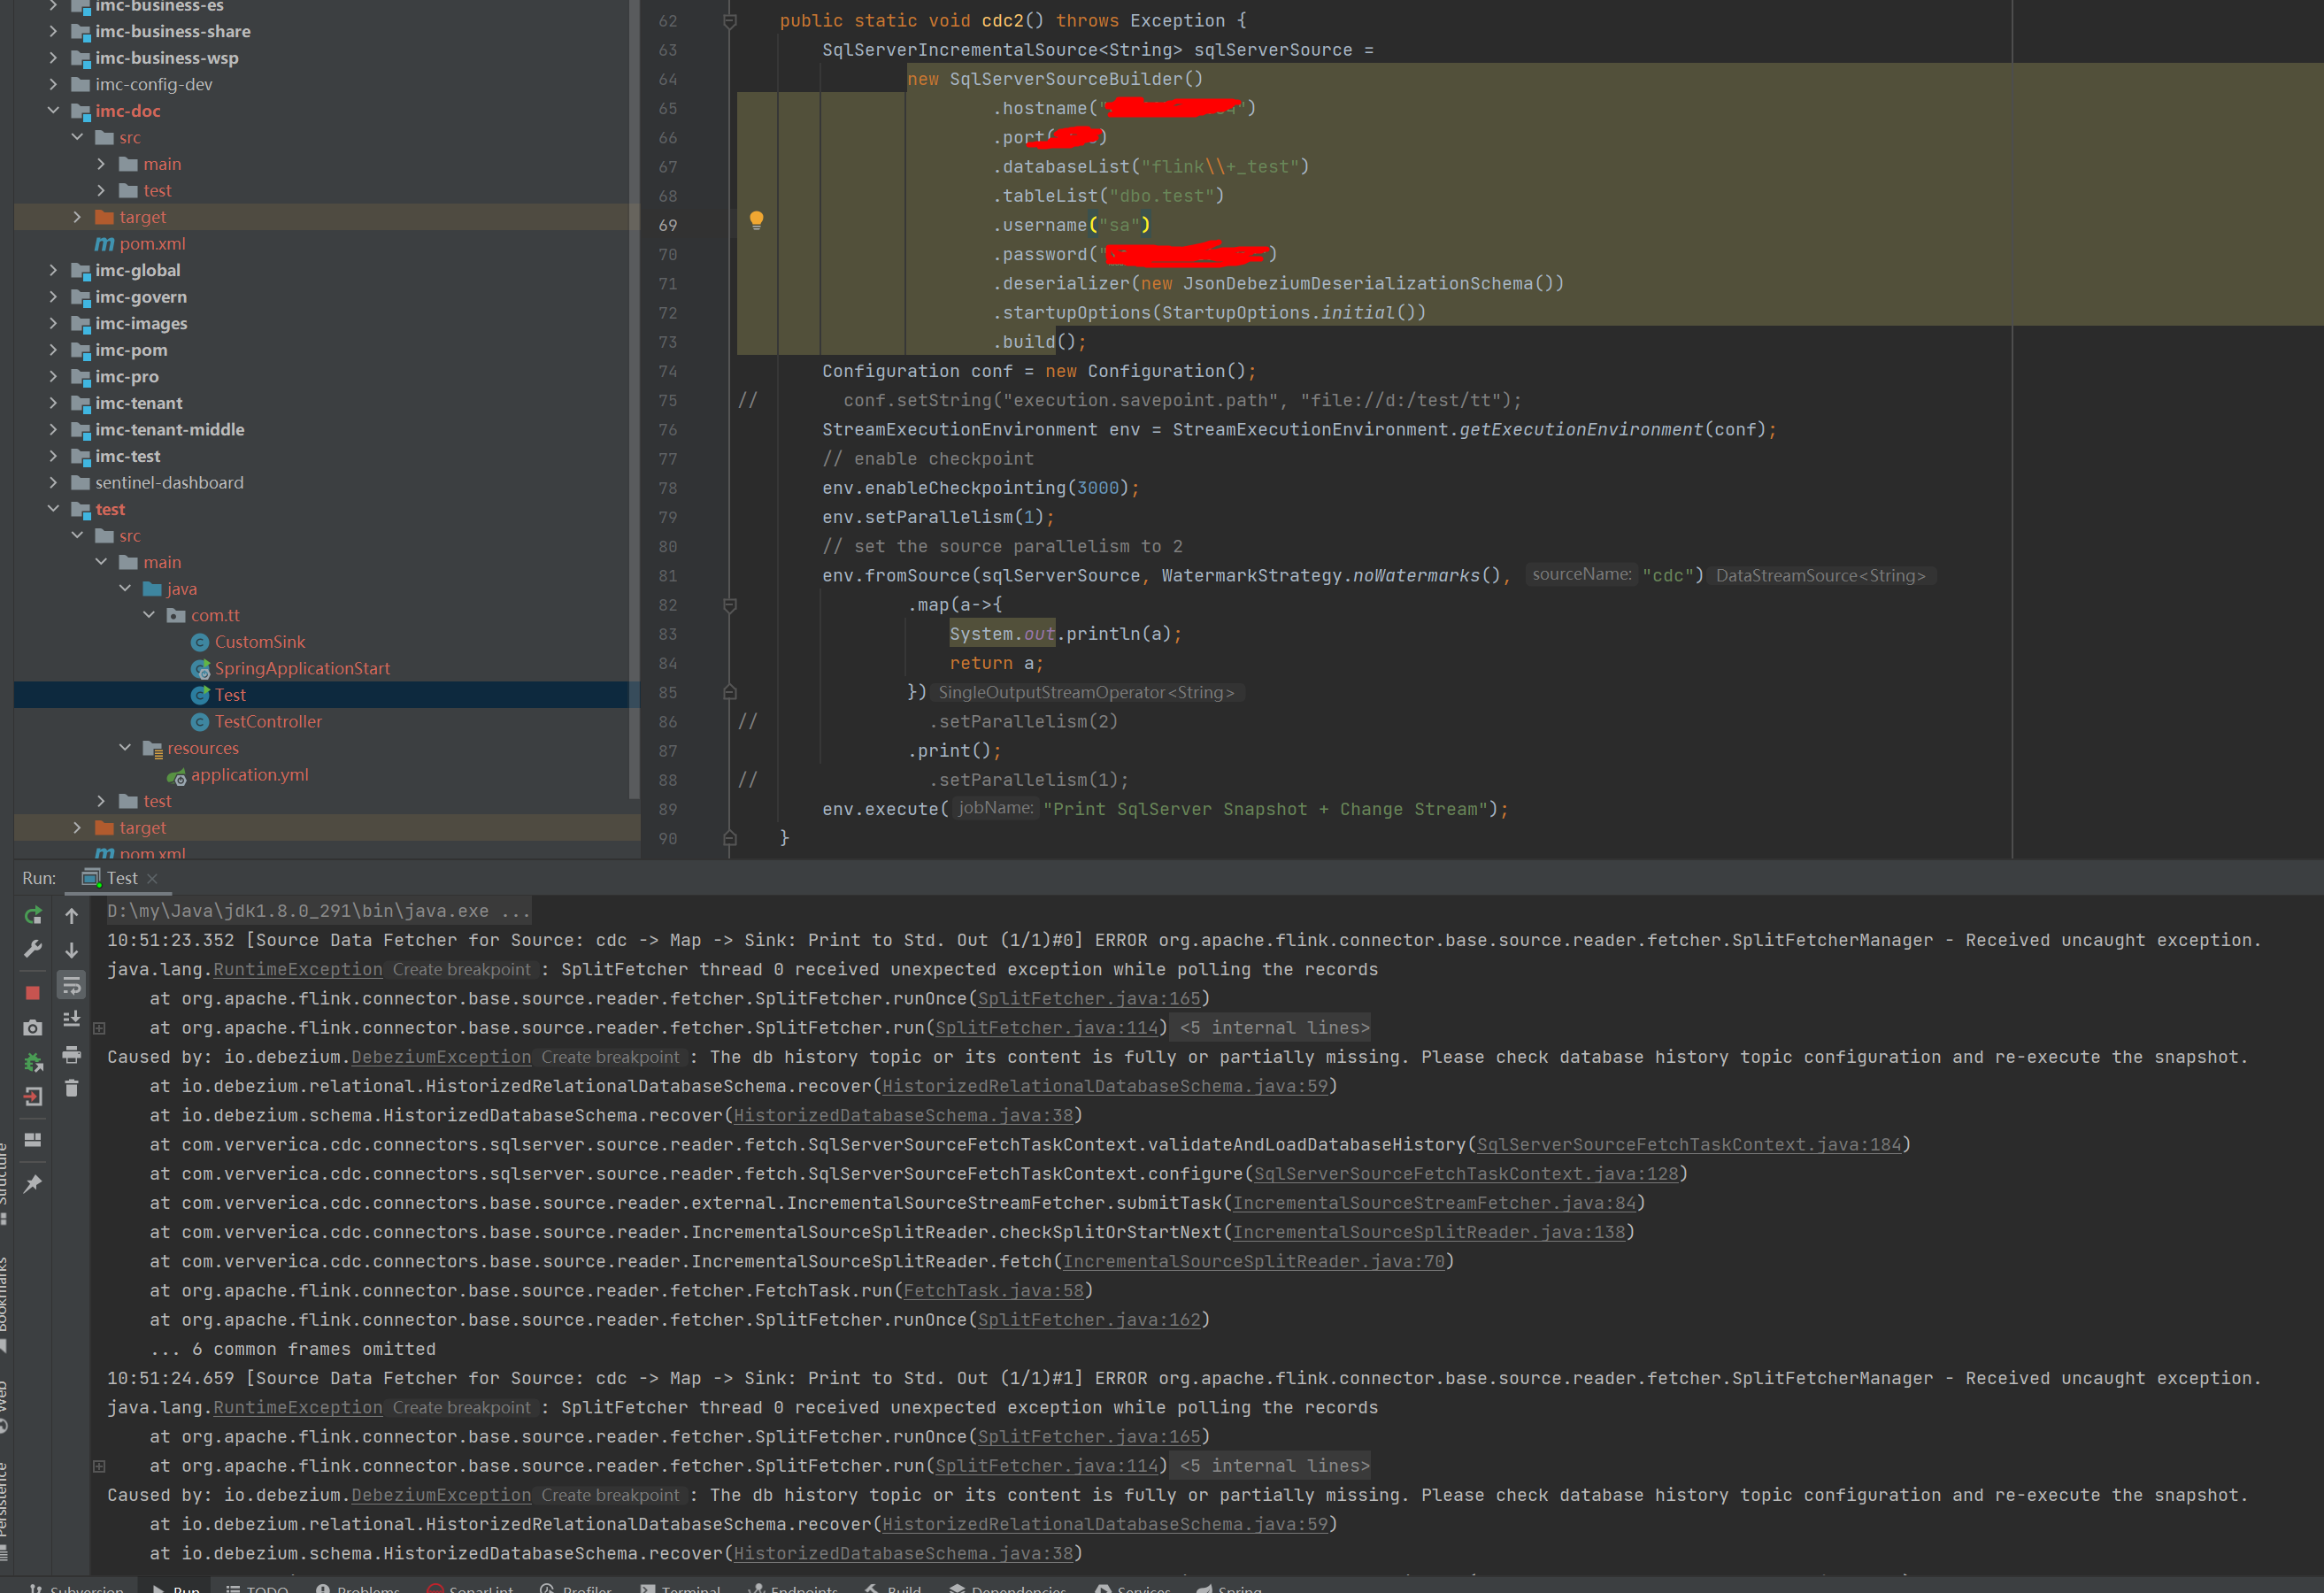
Task: Click Create breakpoint next to DebeziumException
Action: pyautogui.click(x=610, y=1057)
